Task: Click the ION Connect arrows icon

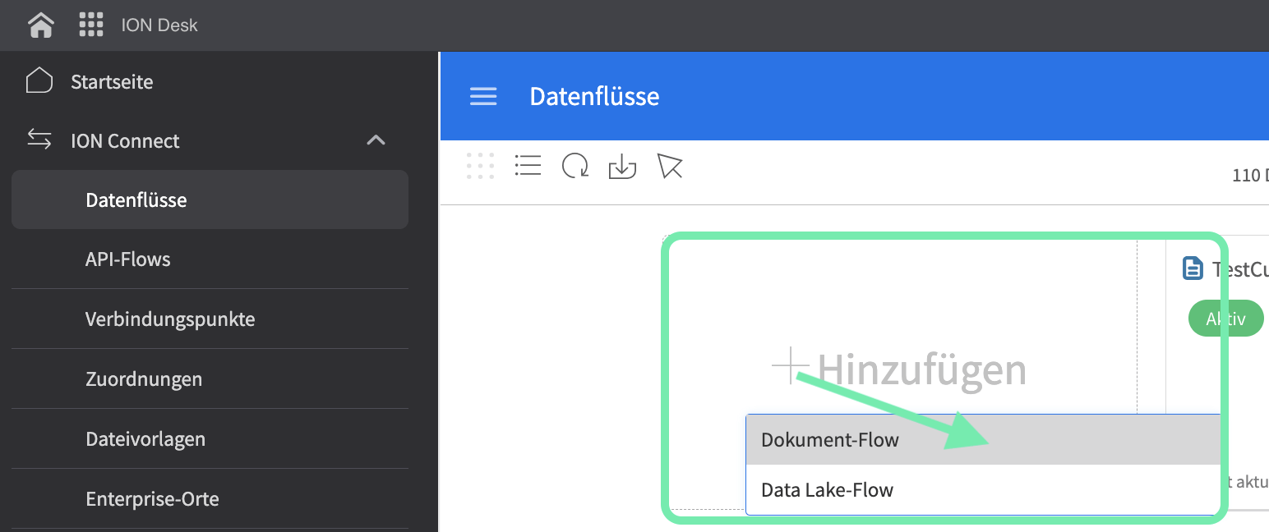Action: (x=39, y=140)
